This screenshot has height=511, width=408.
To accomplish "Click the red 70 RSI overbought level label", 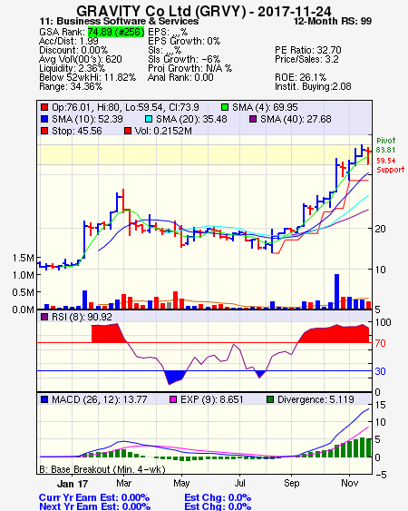I will pyautogui.click(x=380, y=343).
